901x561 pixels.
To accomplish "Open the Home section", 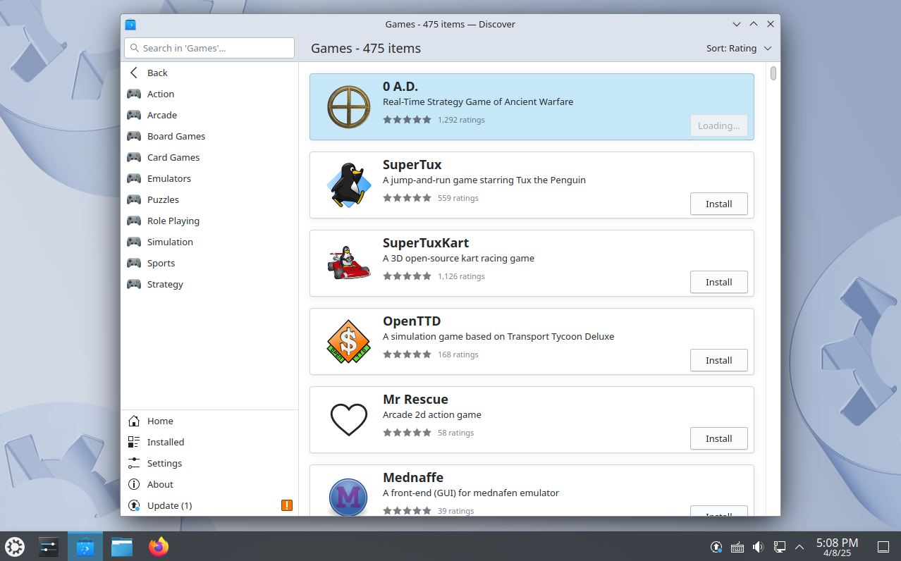I will 160,421.
